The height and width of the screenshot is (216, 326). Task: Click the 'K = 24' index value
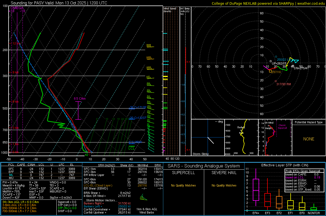(x=33, y=182)
